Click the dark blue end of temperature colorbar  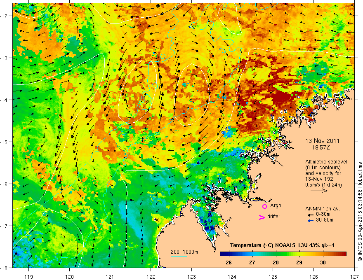[223, 254]
